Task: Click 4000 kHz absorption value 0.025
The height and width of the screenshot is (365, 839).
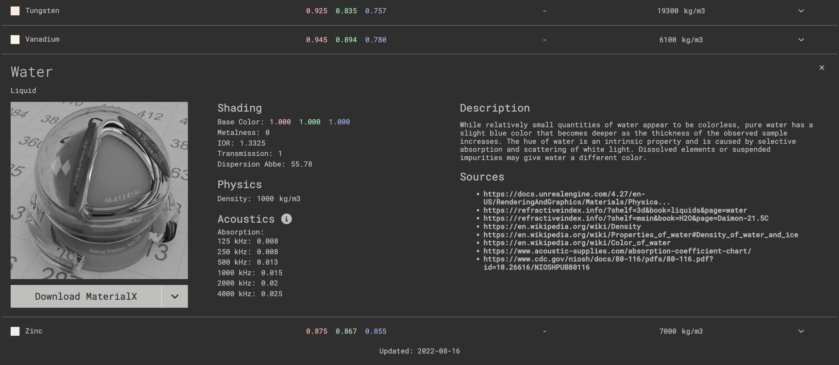Action: point(271,294)
